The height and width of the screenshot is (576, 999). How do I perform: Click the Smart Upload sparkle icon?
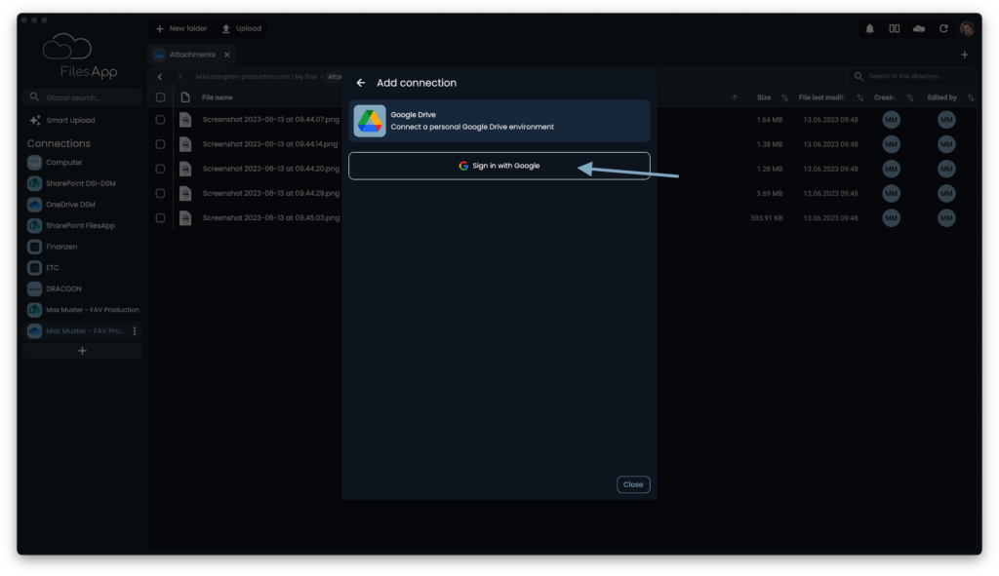point(35,120)
